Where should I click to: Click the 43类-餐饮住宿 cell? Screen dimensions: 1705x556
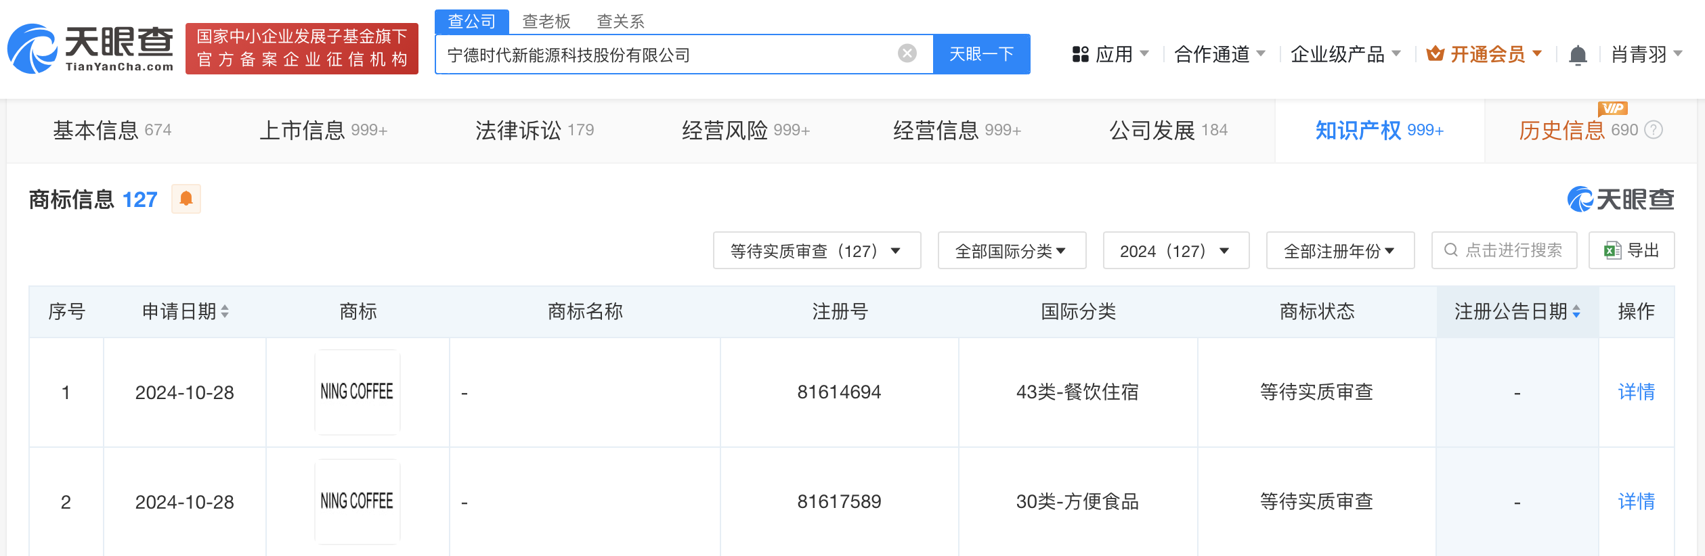(x=1078, y=392)
